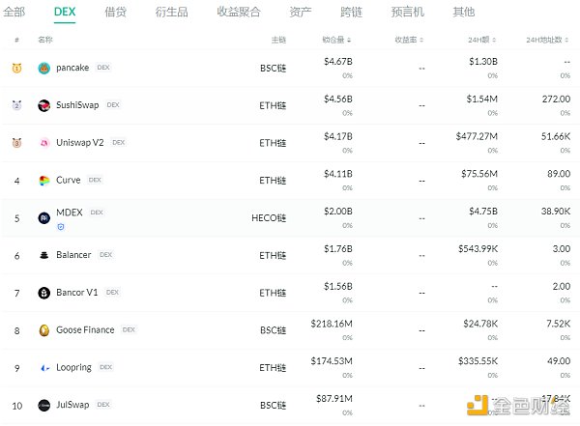Open the JulSwap project link
This screenshot has height=426, width=580.
point(74,405)
